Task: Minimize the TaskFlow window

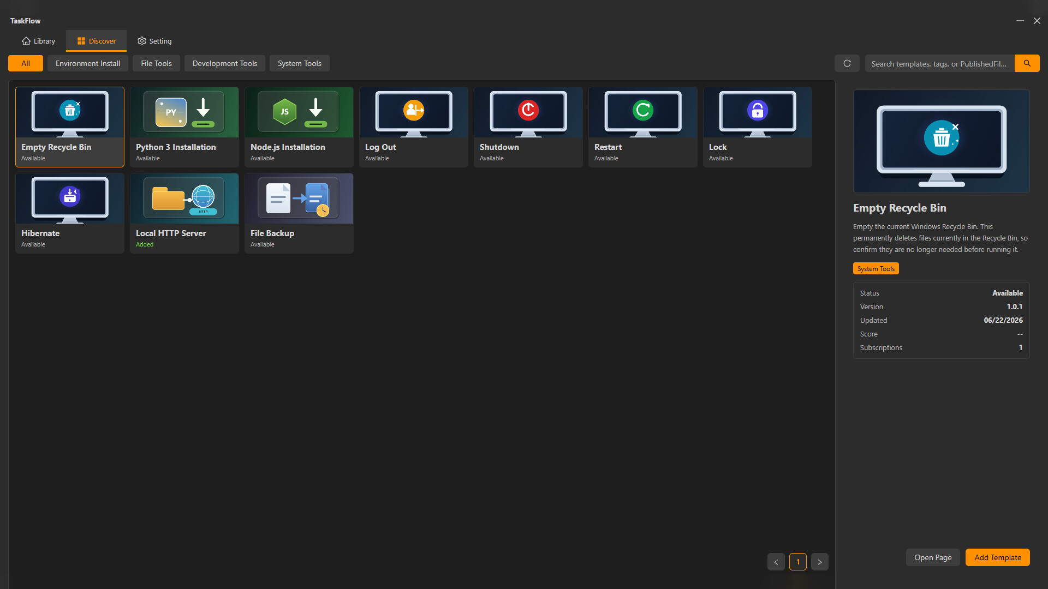Action: click(1020, 21)
